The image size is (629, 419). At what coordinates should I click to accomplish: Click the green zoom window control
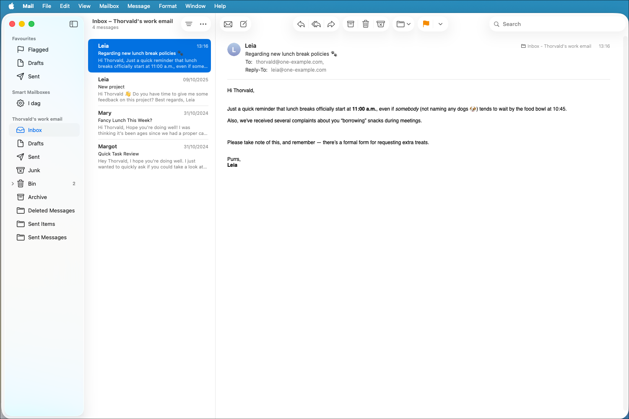pos(31,24)
